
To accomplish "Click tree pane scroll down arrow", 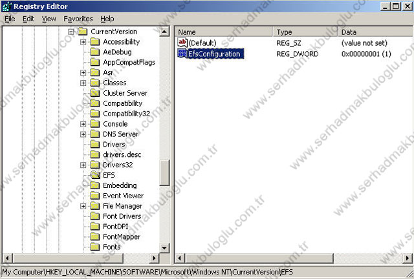I will click(x=164, y=248).
